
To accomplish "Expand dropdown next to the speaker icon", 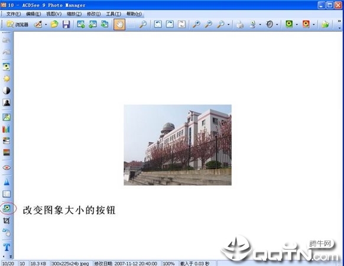I will point(277,24).
